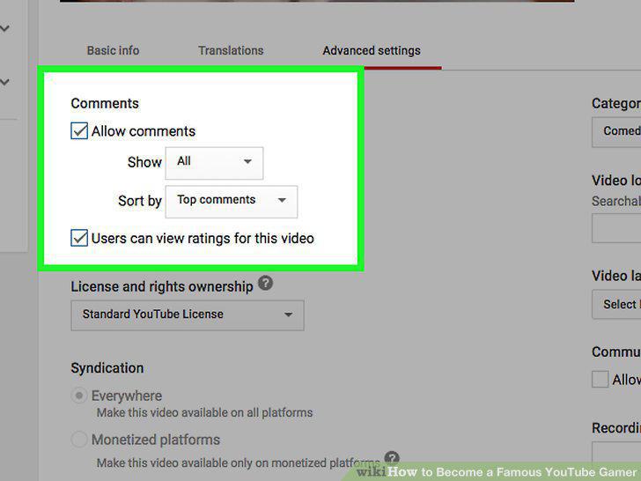Select the Advanced settings tab
641x481 pixels.
372,50
